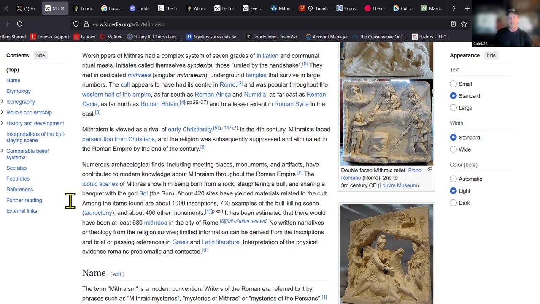The image size is (540, 304).
Task: Click the forward navigation arrow
Action: click(7, 24)
